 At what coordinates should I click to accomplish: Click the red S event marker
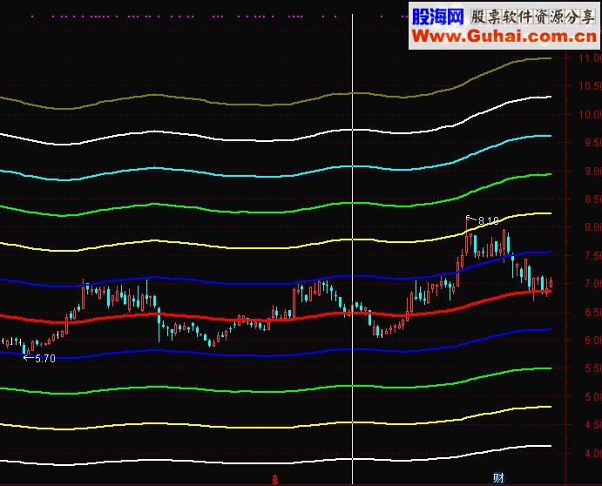pyautogui.click(x=275, y=480)
